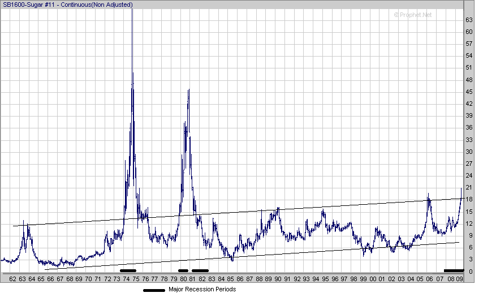
Task: Click price label 21 on right scale
Action: click(469, 188)
